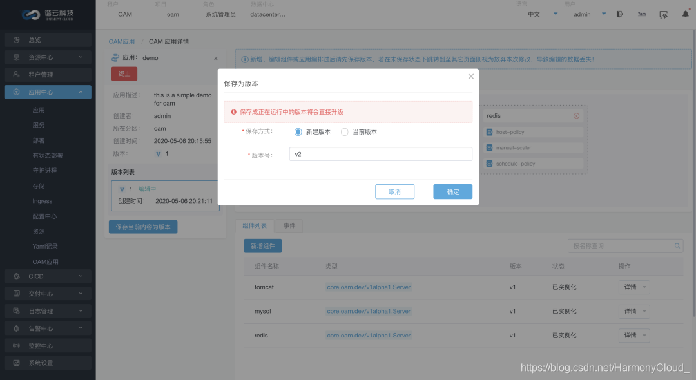The image size is (696, 380).
Task: Open 详情 dropdown for mysql
Action: [634, 311]
